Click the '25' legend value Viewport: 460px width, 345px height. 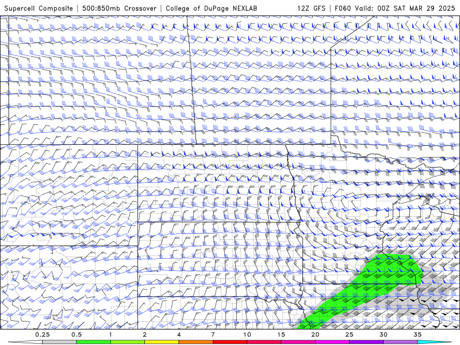[350, 335]
